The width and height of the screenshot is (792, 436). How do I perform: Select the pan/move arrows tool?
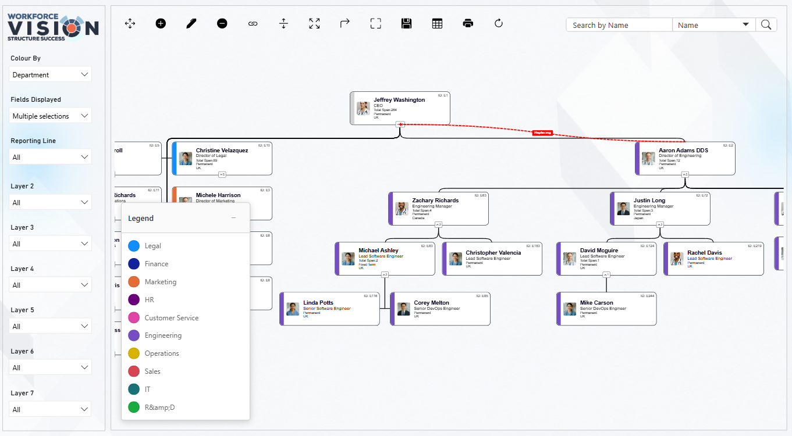point(130,24)
